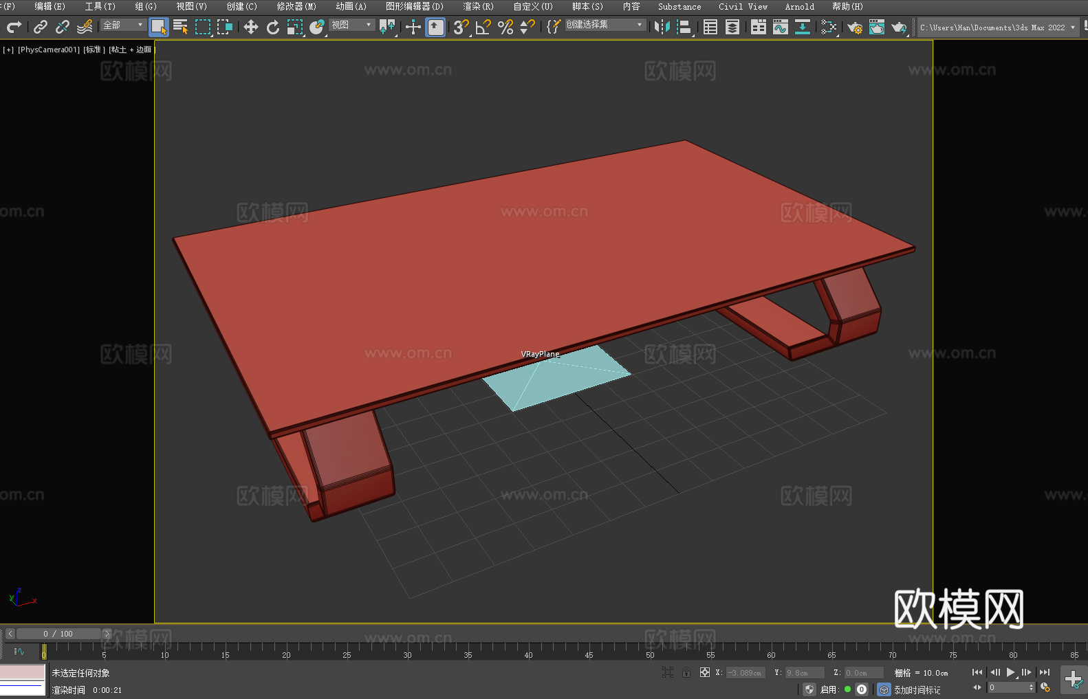Open 创建(C) menu
The height and width of the screenshot is (699, 1088).
[x=242, y=6]
